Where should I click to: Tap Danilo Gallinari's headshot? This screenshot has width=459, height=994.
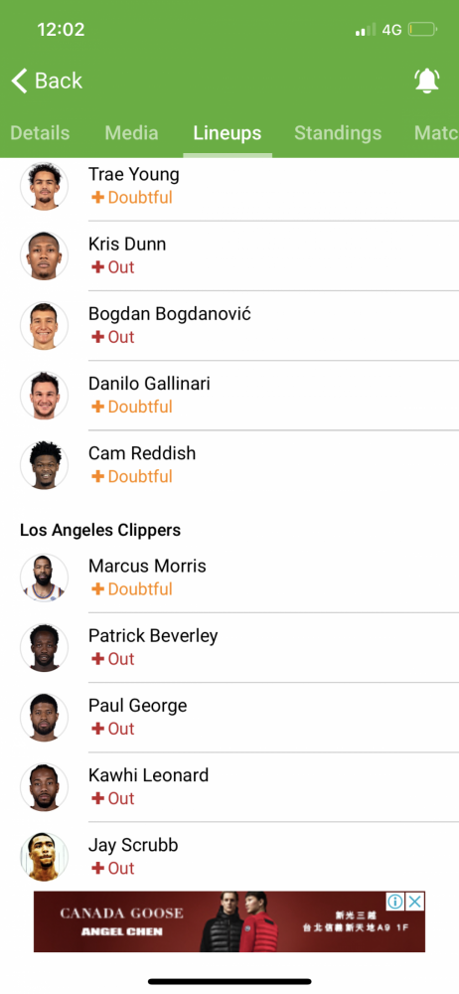click(44, 395)
